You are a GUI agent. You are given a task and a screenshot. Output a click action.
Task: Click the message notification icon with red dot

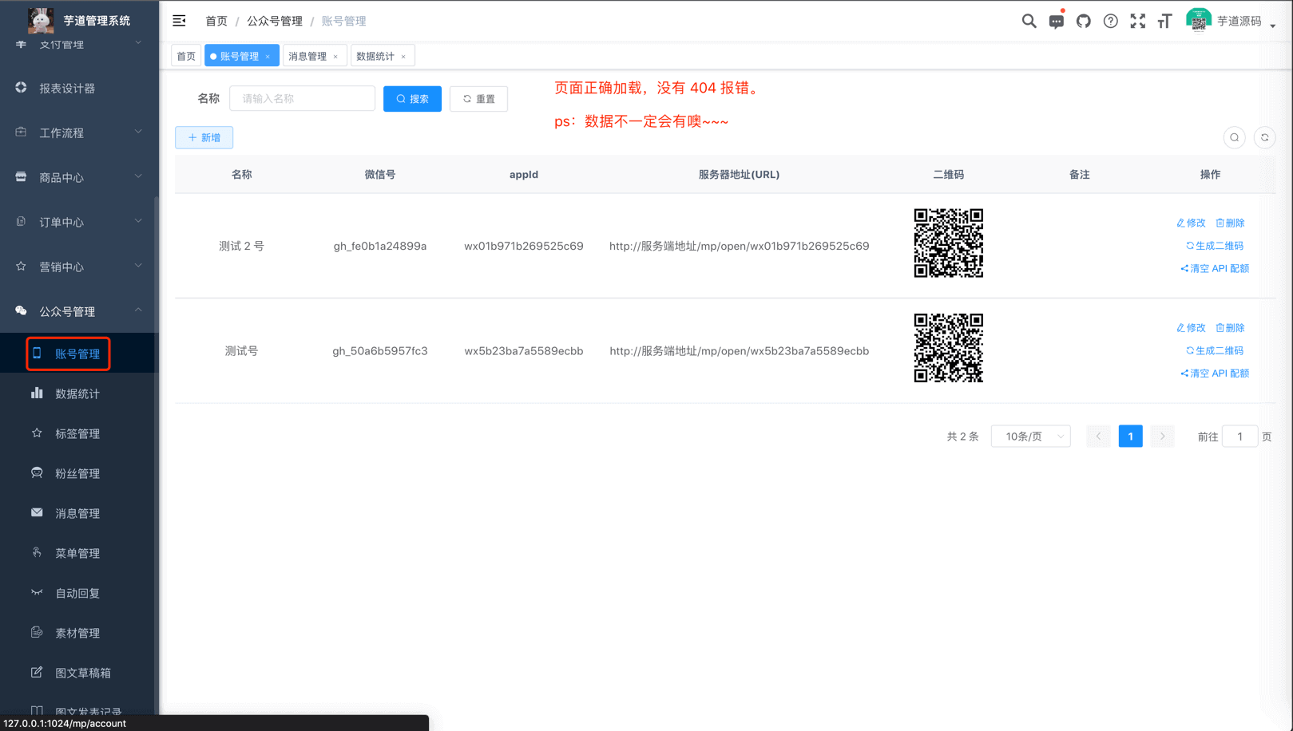[x=1056, y=21]
